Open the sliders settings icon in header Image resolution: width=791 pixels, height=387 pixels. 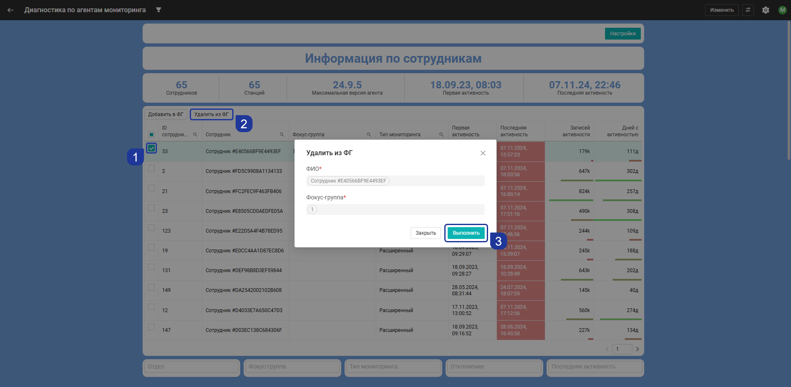tap(748, 10)
